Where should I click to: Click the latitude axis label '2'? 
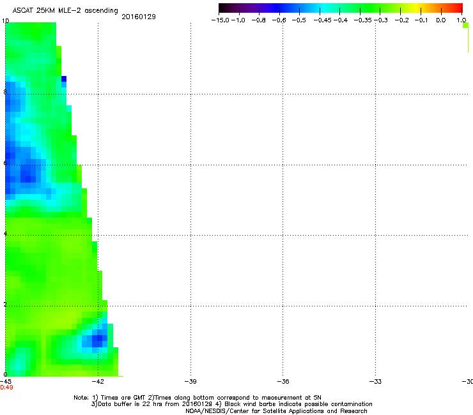pos(5,305)
